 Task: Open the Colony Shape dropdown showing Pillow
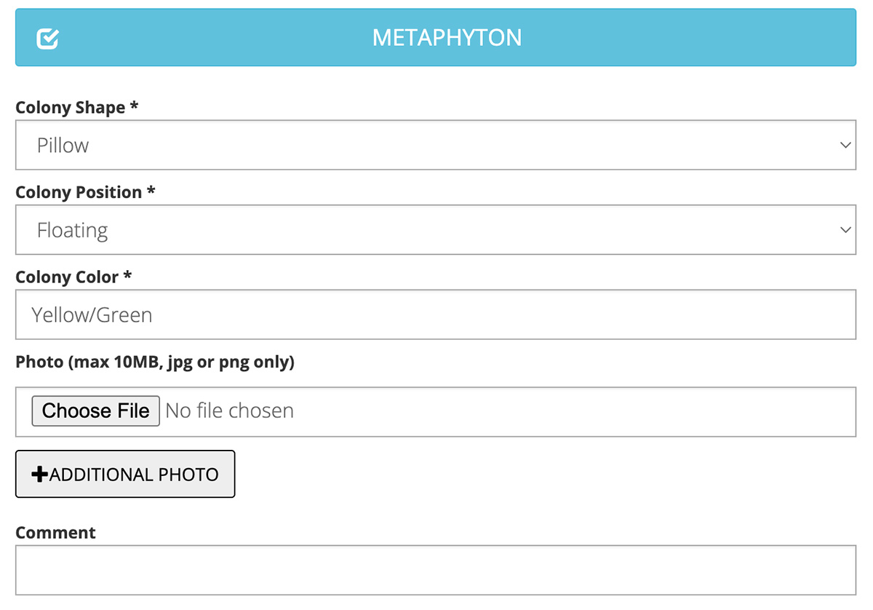435,145
